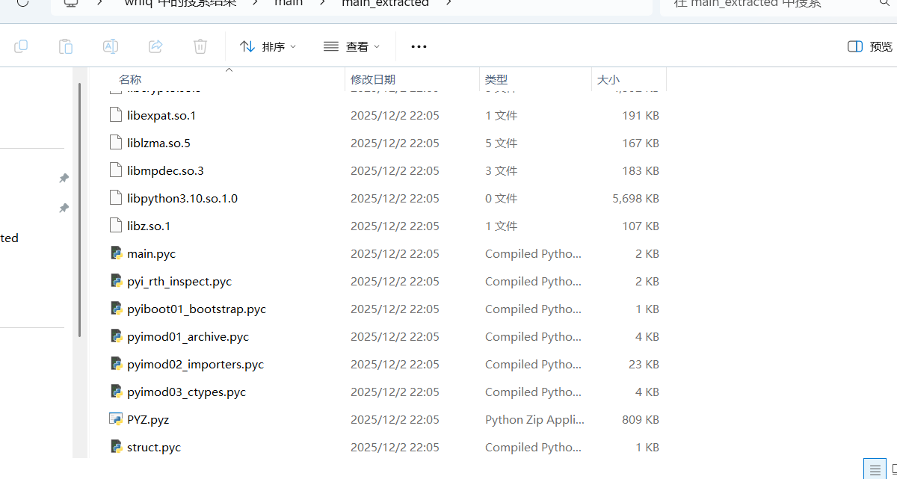Viewport: 897px width, 479px height.
Task: Click the 'main' breadcrumb segment
Action: [289, 3]
